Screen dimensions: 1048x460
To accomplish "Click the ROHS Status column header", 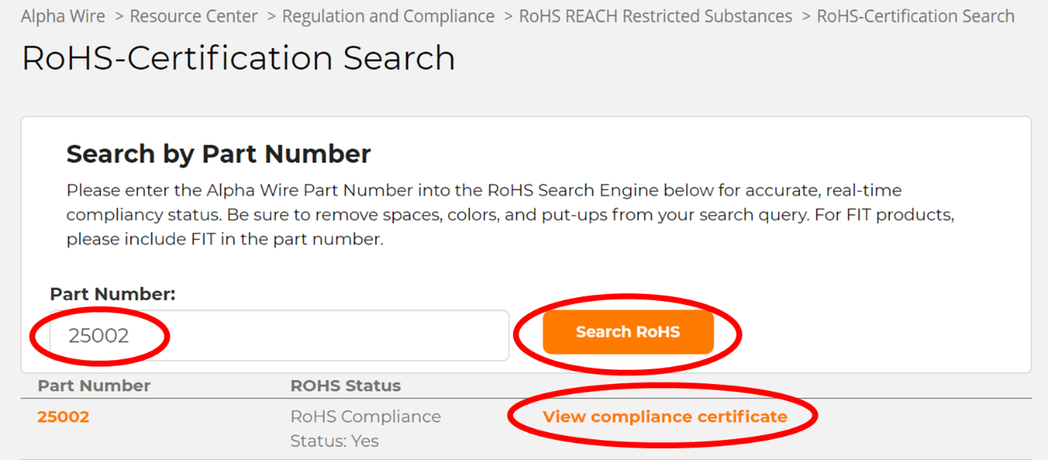I will point(345,386).
